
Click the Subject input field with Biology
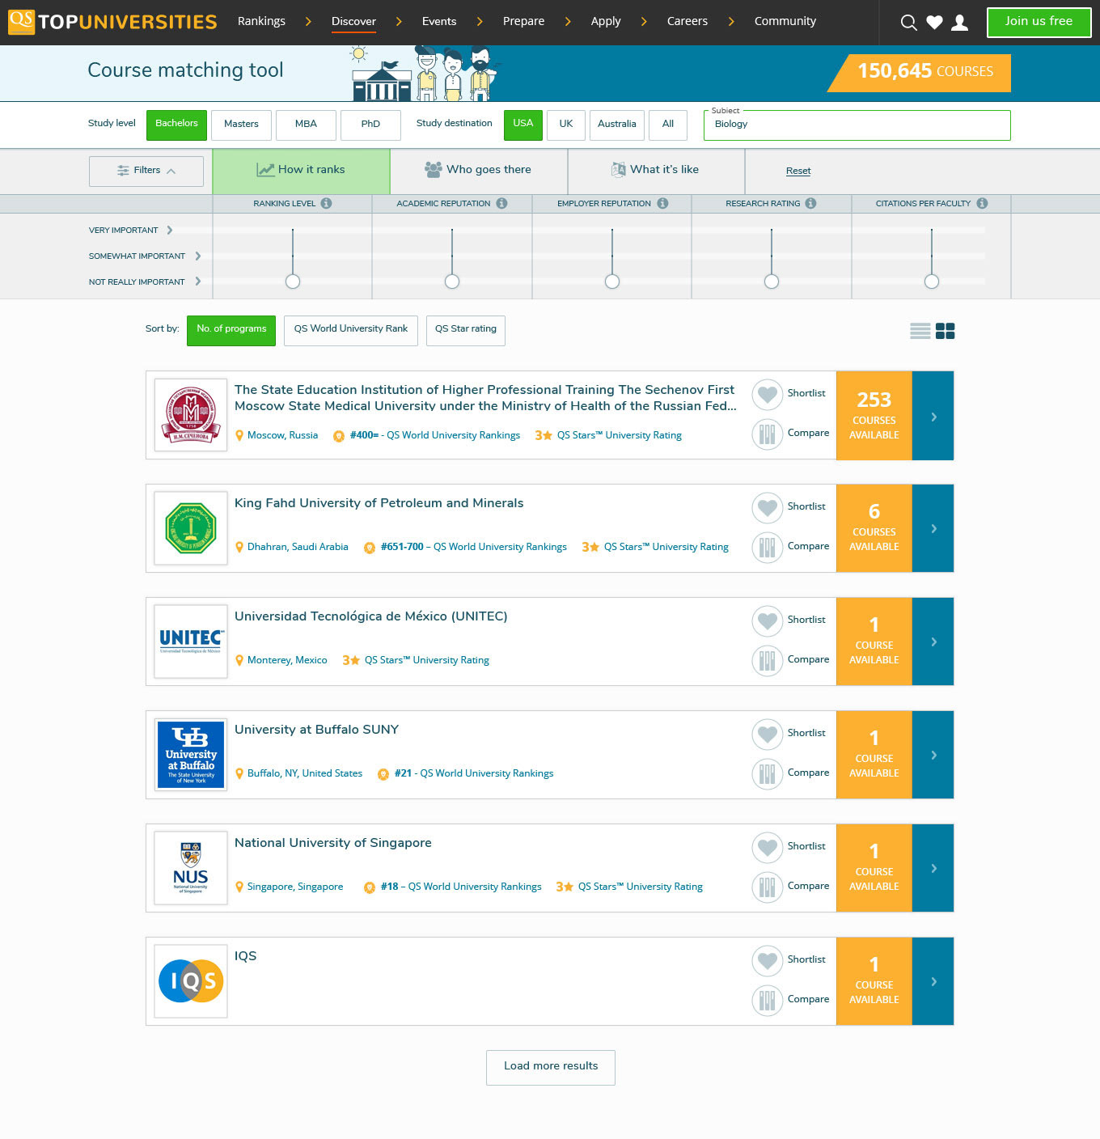(x=857, y=125)
